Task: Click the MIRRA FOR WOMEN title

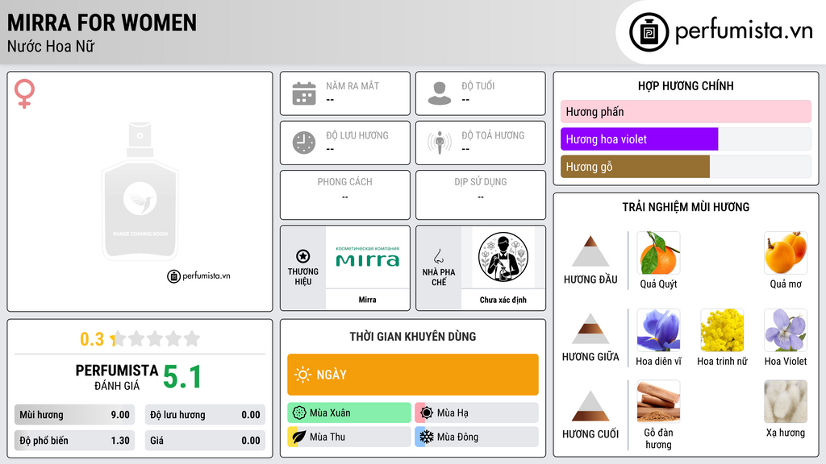Action: click(102, 23)
